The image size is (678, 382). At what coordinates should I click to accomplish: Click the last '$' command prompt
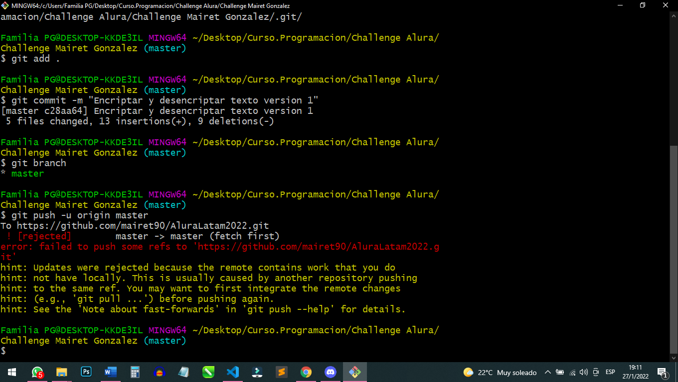3,351
